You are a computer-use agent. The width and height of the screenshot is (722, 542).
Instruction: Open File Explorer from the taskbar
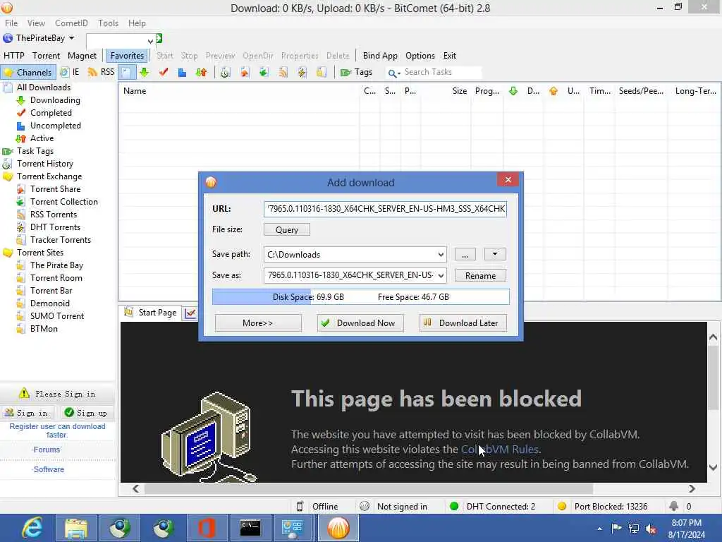point(76,528)
